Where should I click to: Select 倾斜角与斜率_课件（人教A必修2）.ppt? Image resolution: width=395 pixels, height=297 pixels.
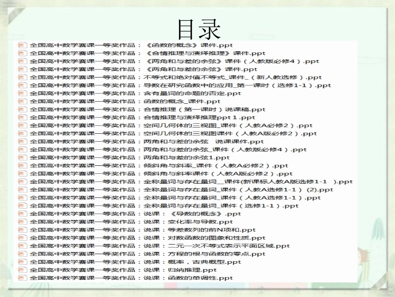(x=159, y=165)
